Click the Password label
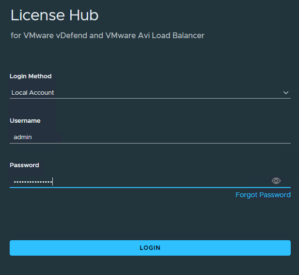The height and width of the screenshot is (275, 299). tap(24, 165)
